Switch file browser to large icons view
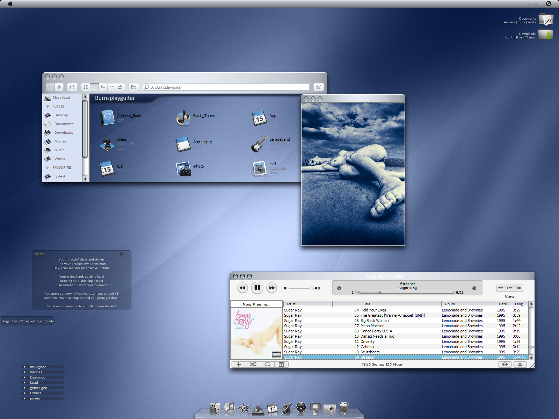The height and width of the screenshot is (419, 559). [86, 87]
